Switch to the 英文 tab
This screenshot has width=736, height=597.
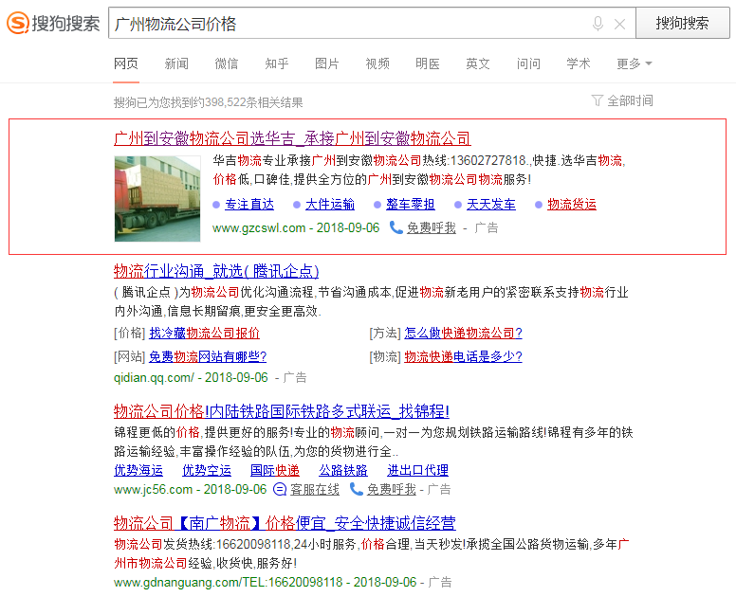tap(478, 63)
